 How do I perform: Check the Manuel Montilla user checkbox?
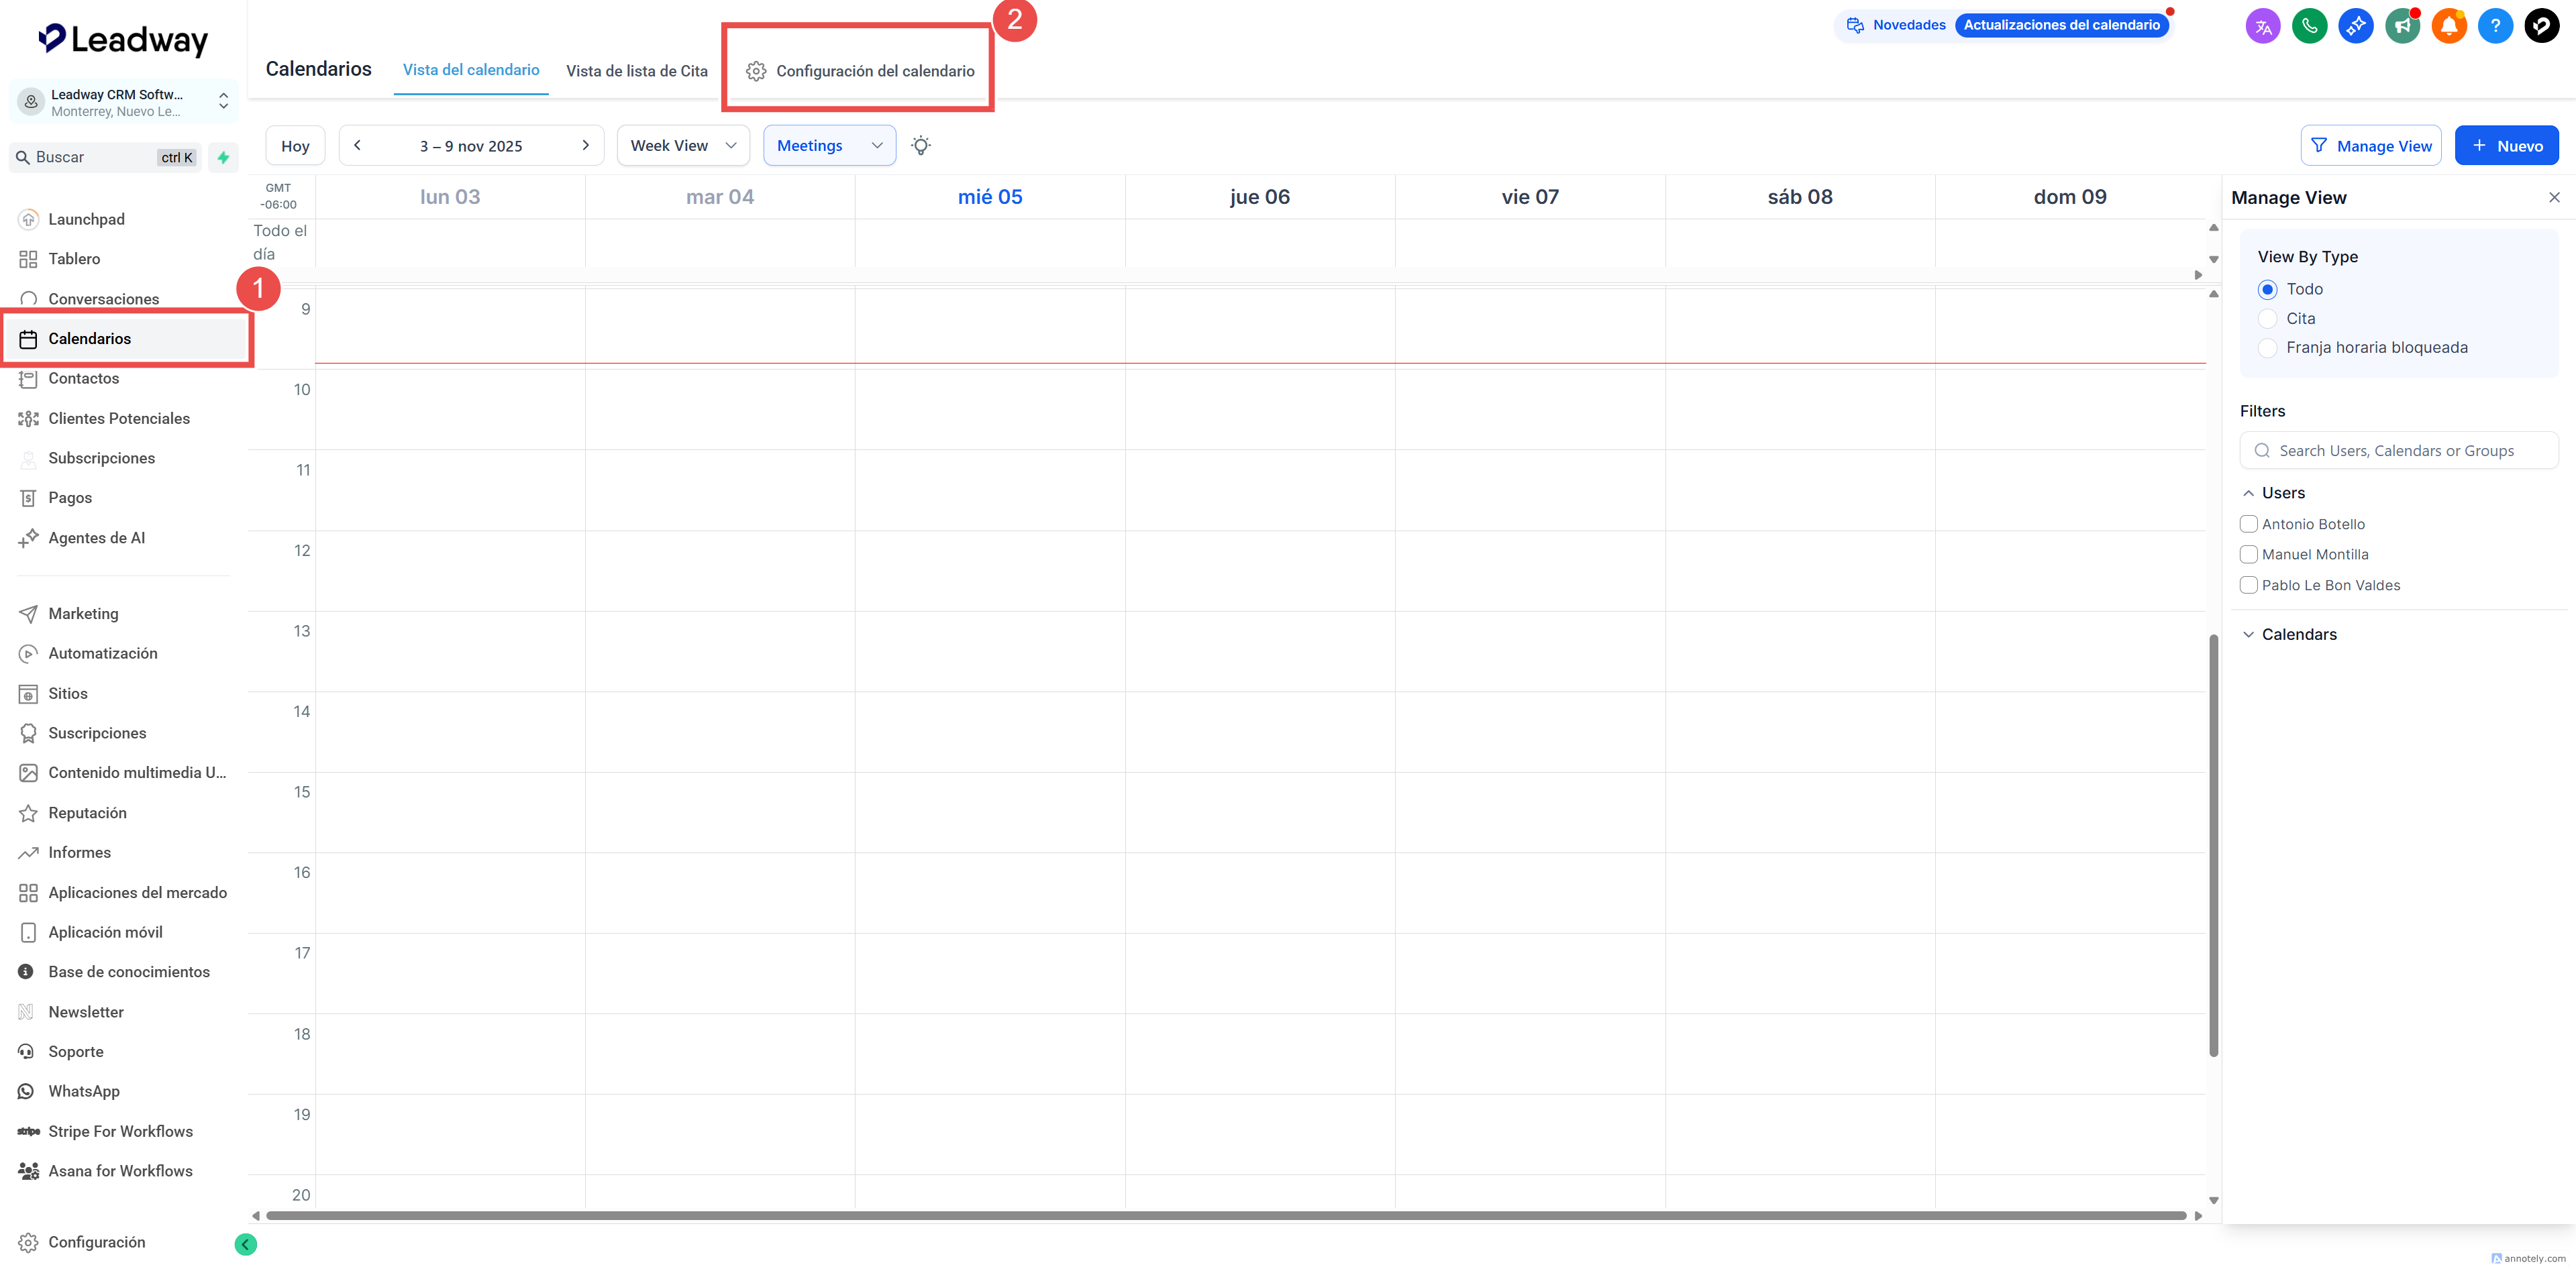tap(2249, 555)
